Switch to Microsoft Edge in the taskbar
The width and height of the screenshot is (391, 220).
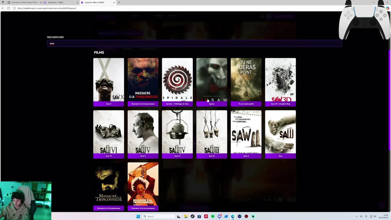[233, 216]
